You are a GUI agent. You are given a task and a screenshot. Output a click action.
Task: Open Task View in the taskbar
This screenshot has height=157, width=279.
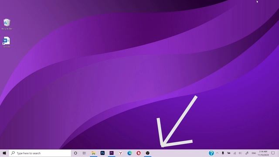[x=84, y=153]
